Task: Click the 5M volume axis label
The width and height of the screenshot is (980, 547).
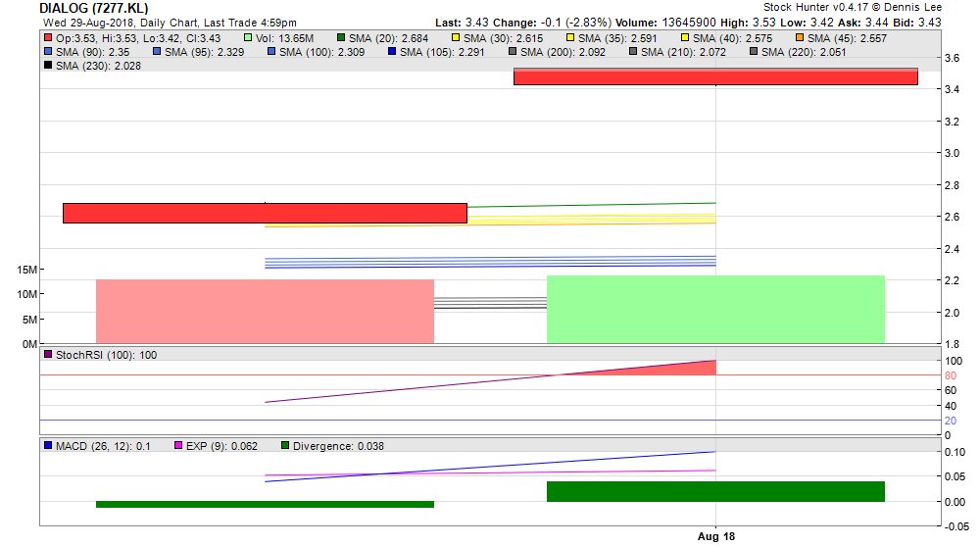Action: 29,320
